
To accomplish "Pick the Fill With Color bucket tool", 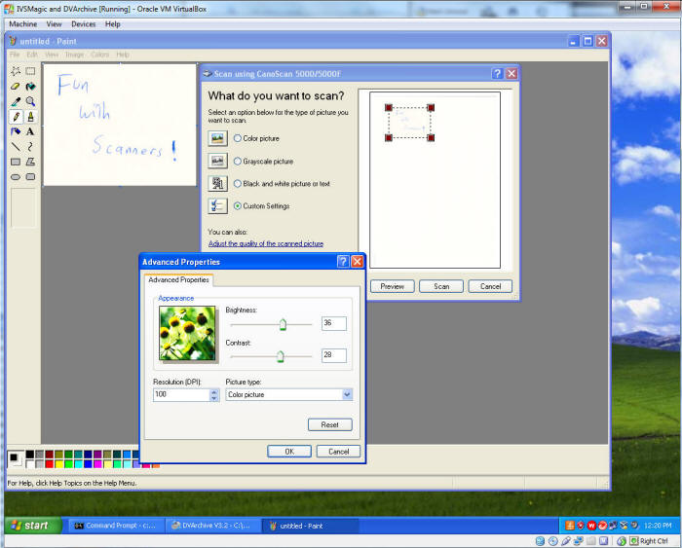I will pos(30,86).
